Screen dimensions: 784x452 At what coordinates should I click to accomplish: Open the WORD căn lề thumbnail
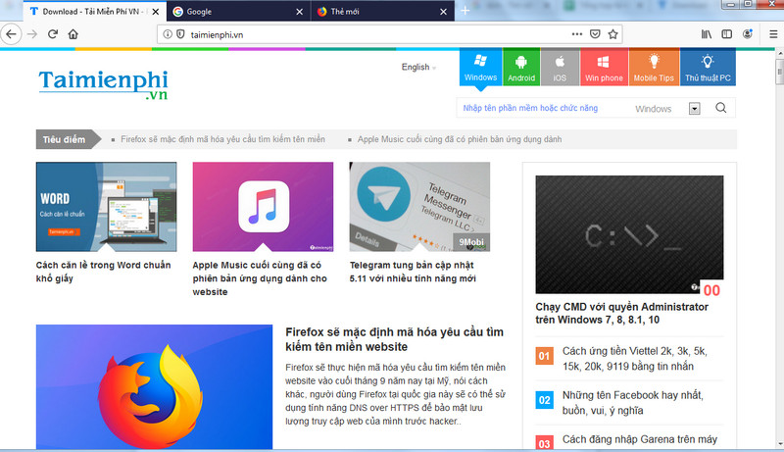[106, 207]
